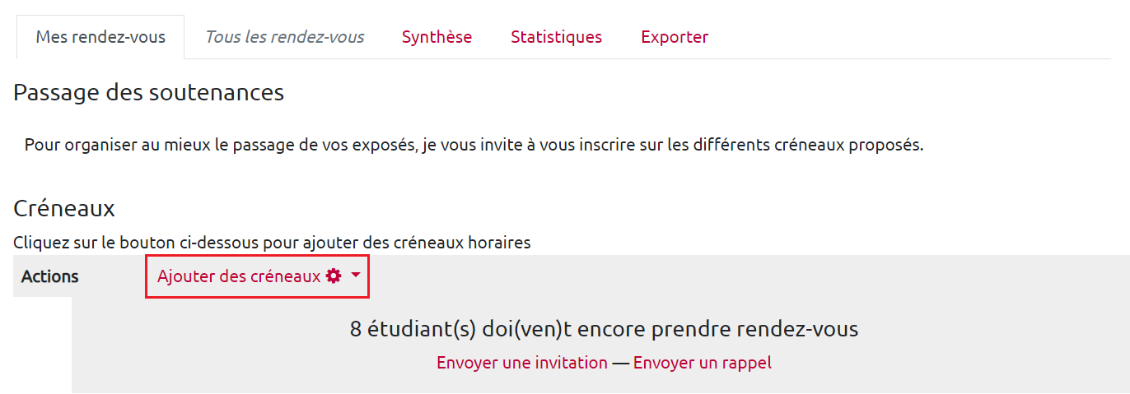Click the Cliquez sur le bouton instruction text
1130x394 pixels.
point(272,243)
